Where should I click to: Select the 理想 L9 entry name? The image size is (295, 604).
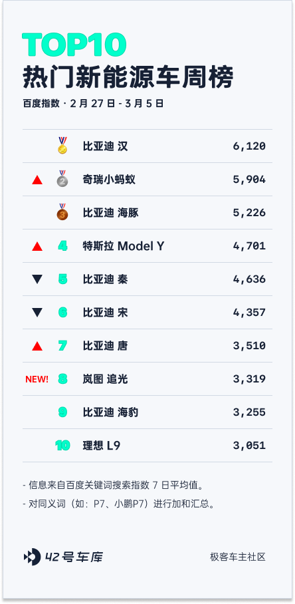pos(102,446)
